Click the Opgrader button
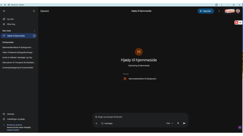 click(206, 11)
